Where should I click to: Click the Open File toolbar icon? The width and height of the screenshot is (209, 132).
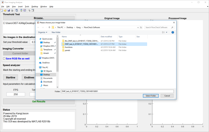(x=6, y=10)
